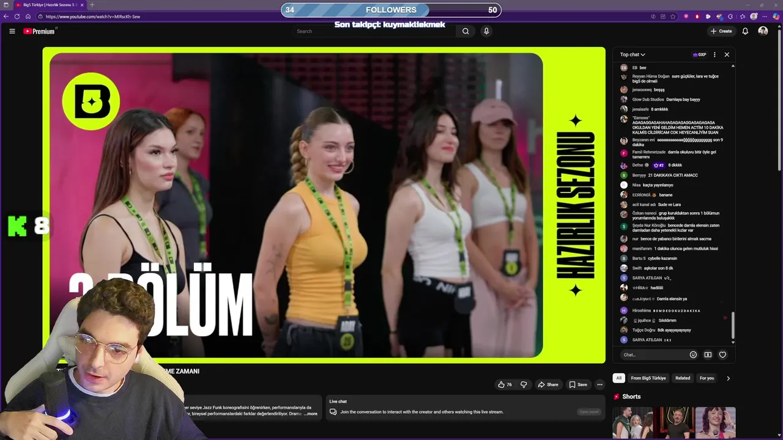
Task: Like the video with thumbs up
Action: tap(505, 384)
